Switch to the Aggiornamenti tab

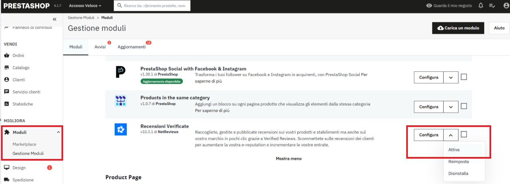click(x=132, y=47)
